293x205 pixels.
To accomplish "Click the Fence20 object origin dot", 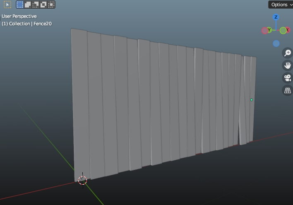I will tap(251, 100).
